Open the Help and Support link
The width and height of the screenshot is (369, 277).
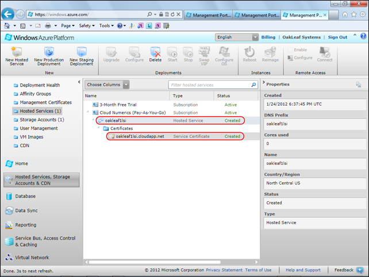(x=303, y=270)
